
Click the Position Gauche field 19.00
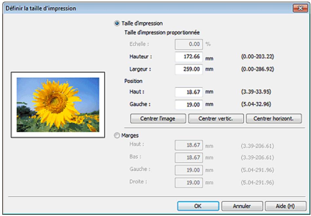189,105
